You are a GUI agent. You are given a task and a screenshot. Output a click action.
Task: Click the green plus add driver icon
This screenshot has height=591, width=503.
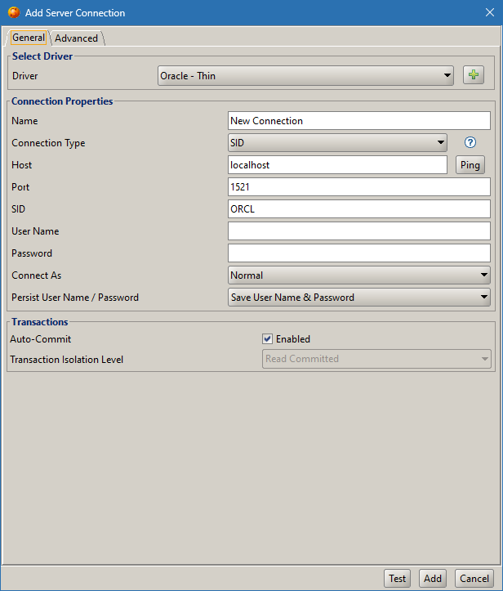(474, 75)
